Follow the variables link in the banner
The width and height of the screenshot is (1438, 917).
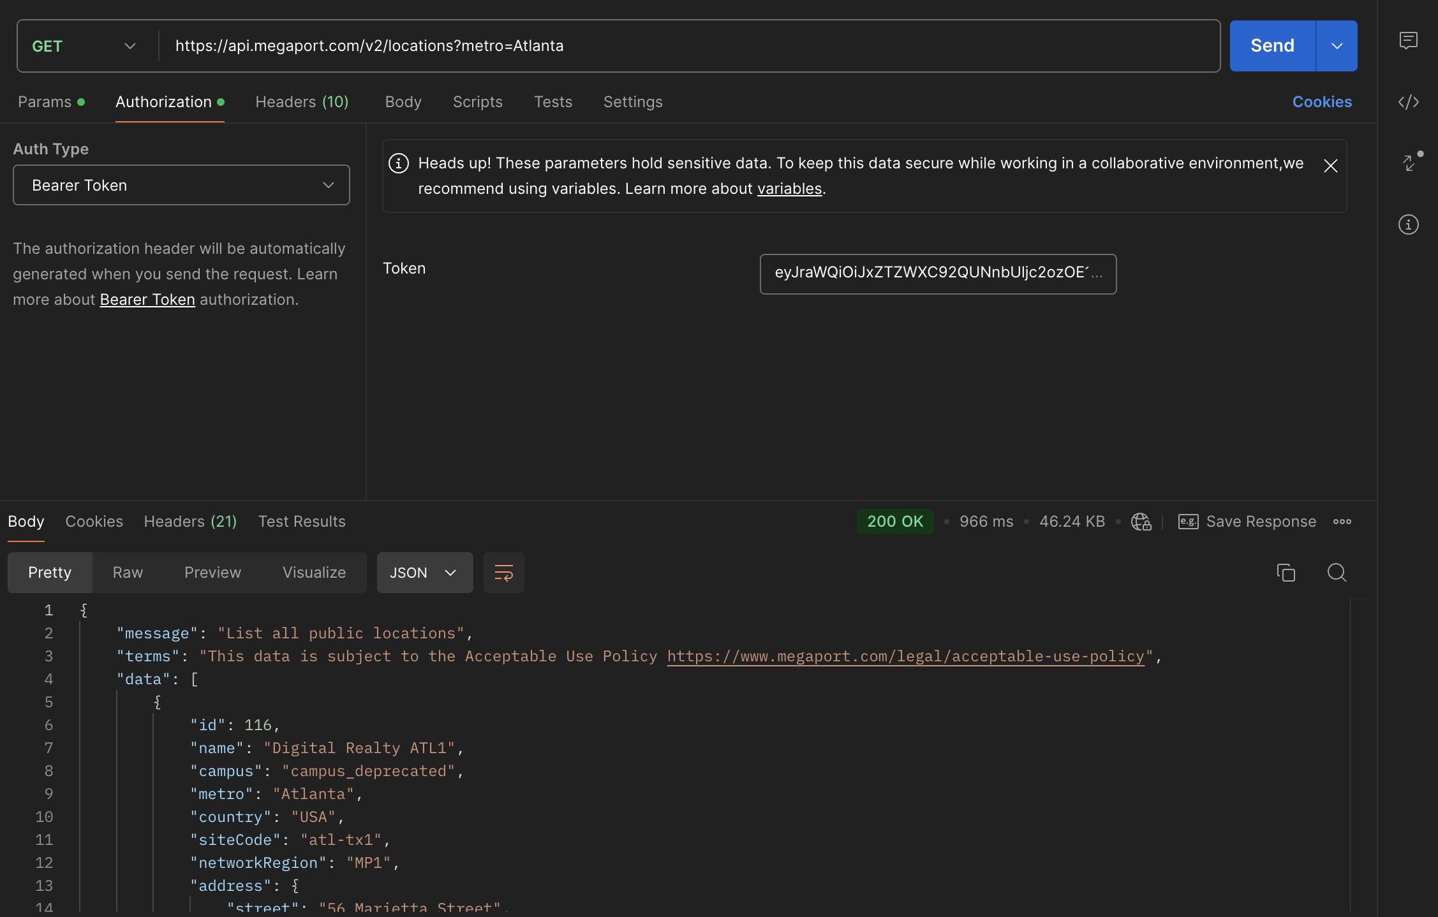789,189
